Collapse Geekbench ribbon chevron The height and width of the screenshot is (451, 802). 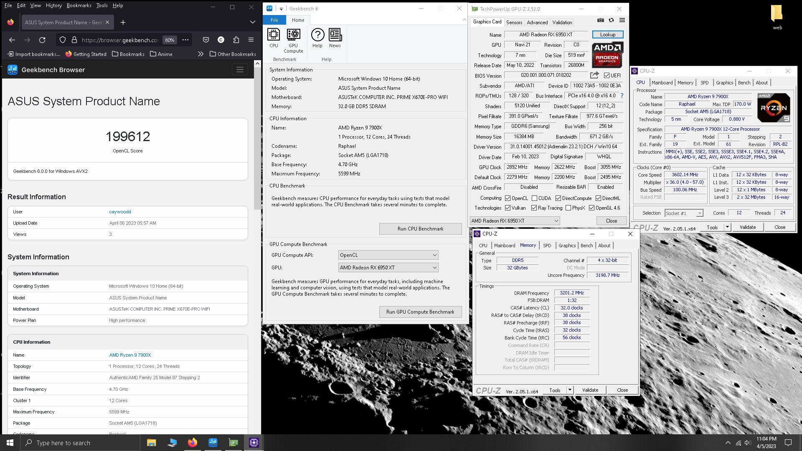(x=464, y=20)
